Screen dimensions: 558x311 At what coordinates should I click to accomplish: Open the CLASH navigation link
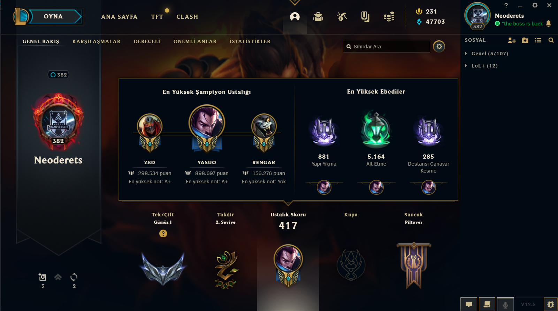click(187, 17)
